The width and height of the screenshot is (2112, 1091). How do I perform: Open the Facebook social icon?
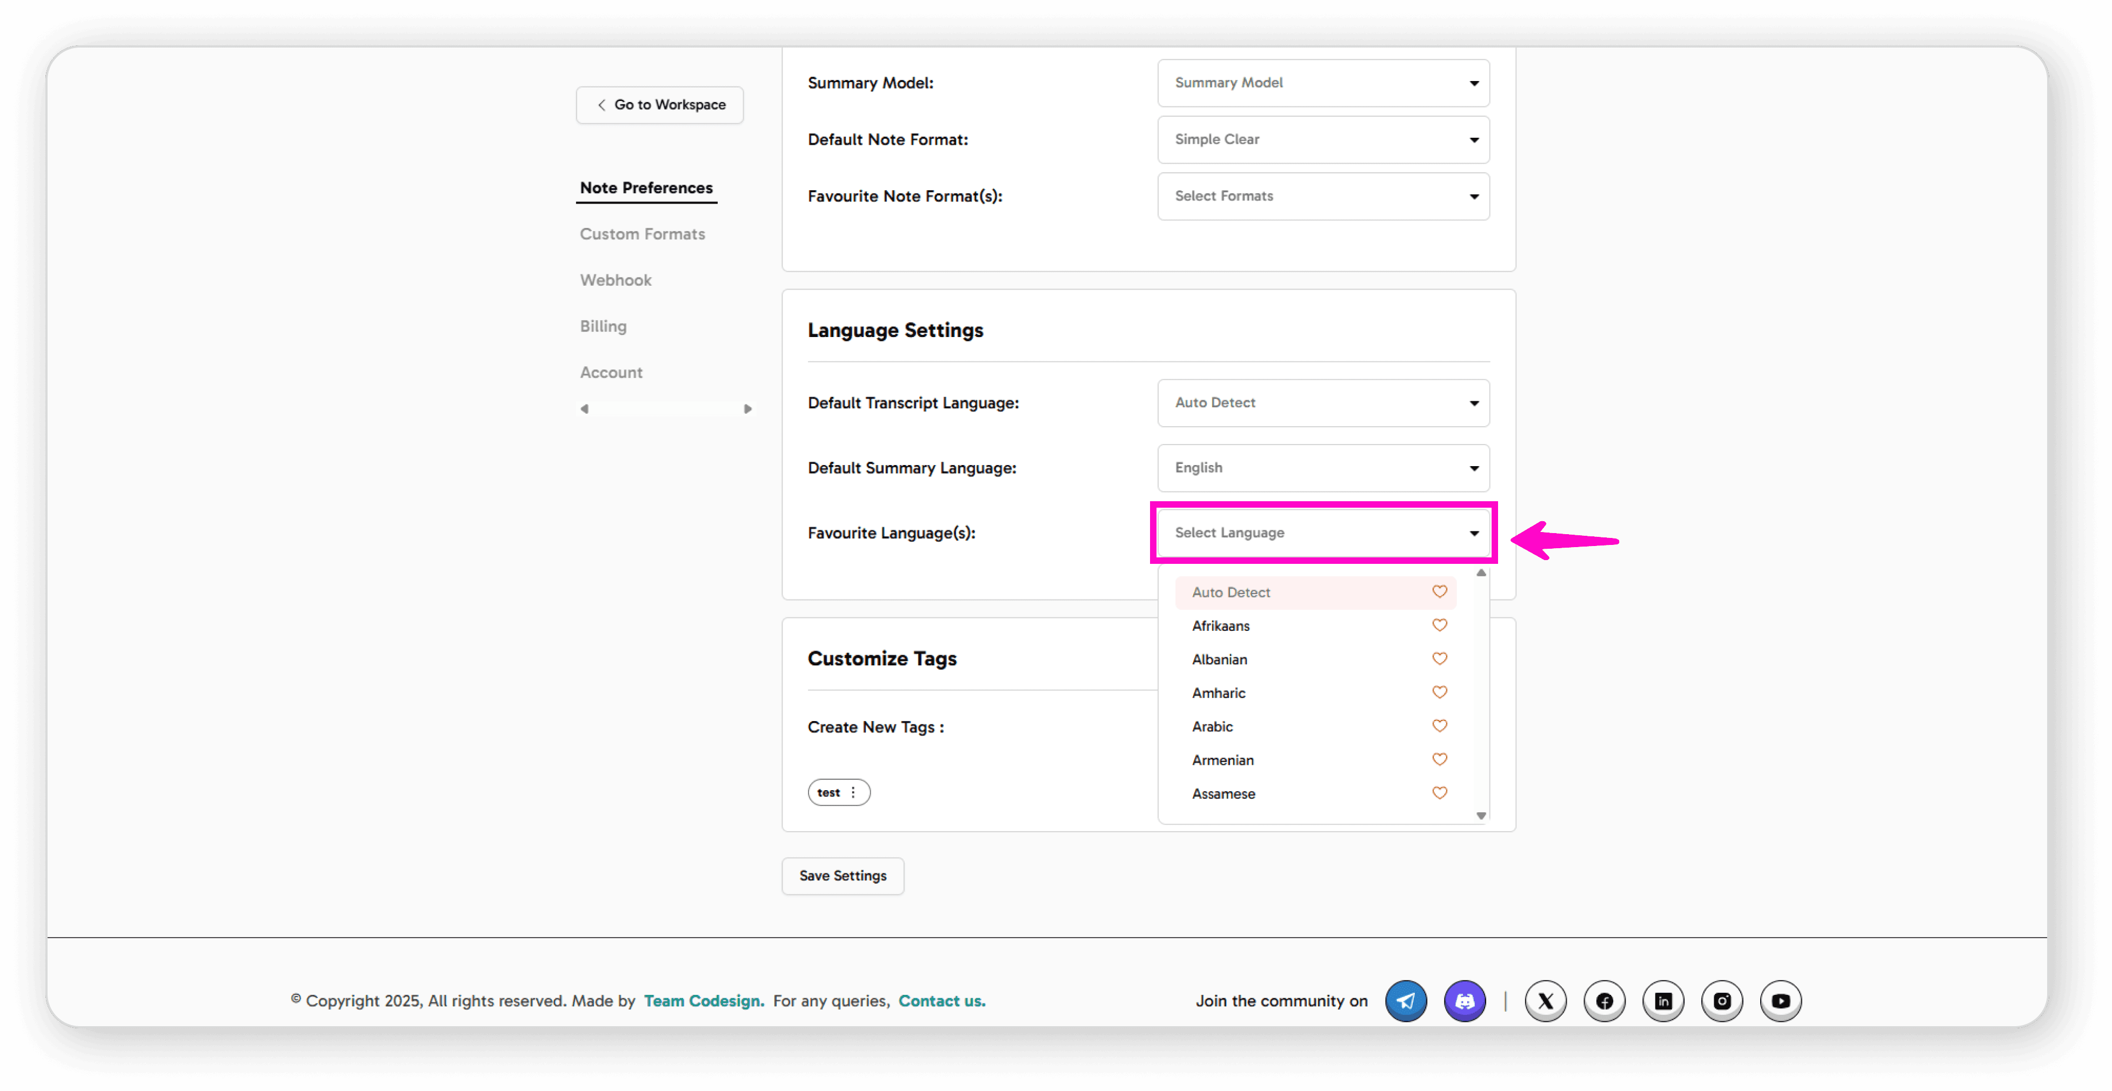tap(1605, 1000)
